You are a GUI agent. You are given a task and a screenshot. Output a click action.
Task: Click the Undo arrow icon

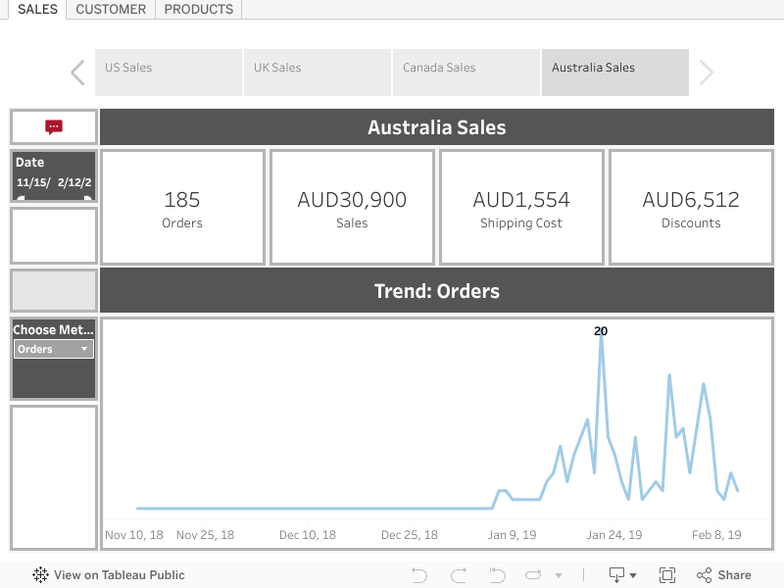tap(419, 575)
